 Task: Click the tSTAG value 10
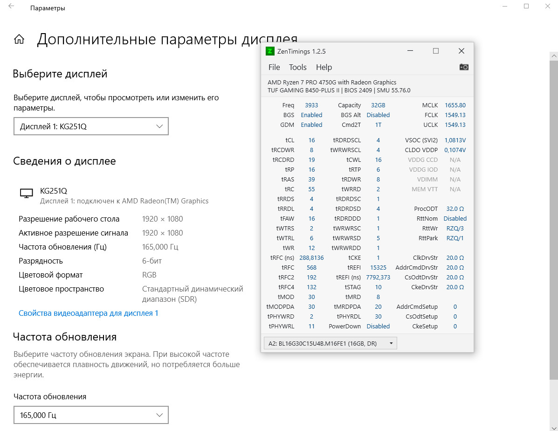[378, 287]
